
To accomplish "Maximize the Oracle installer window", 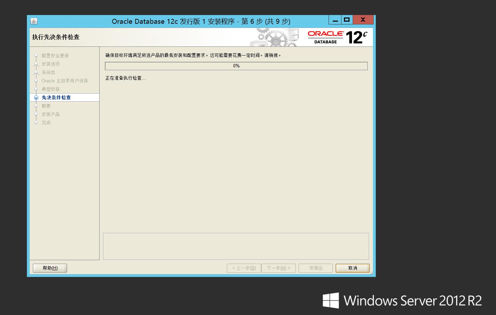I will point(347,20).
